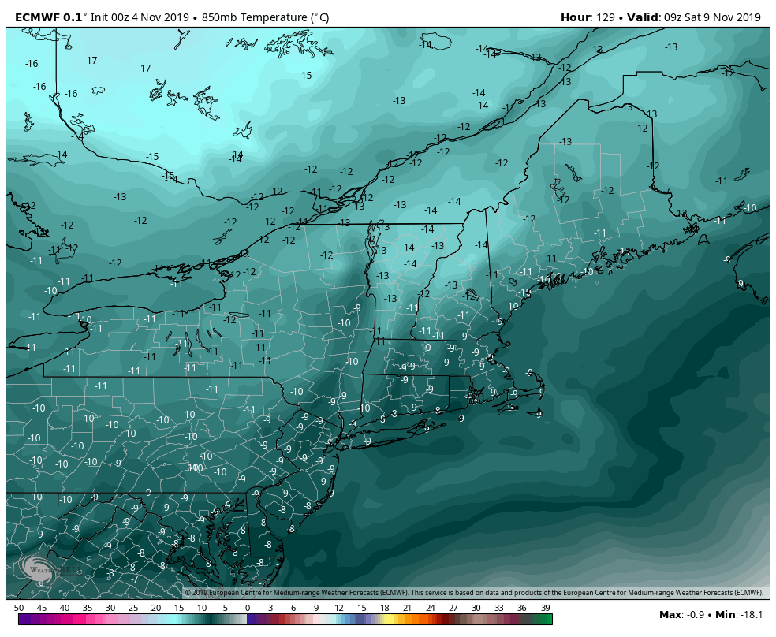Click the purple -50 end of color bar
Viewport: 776px width, 637px height.
point(22,620)
